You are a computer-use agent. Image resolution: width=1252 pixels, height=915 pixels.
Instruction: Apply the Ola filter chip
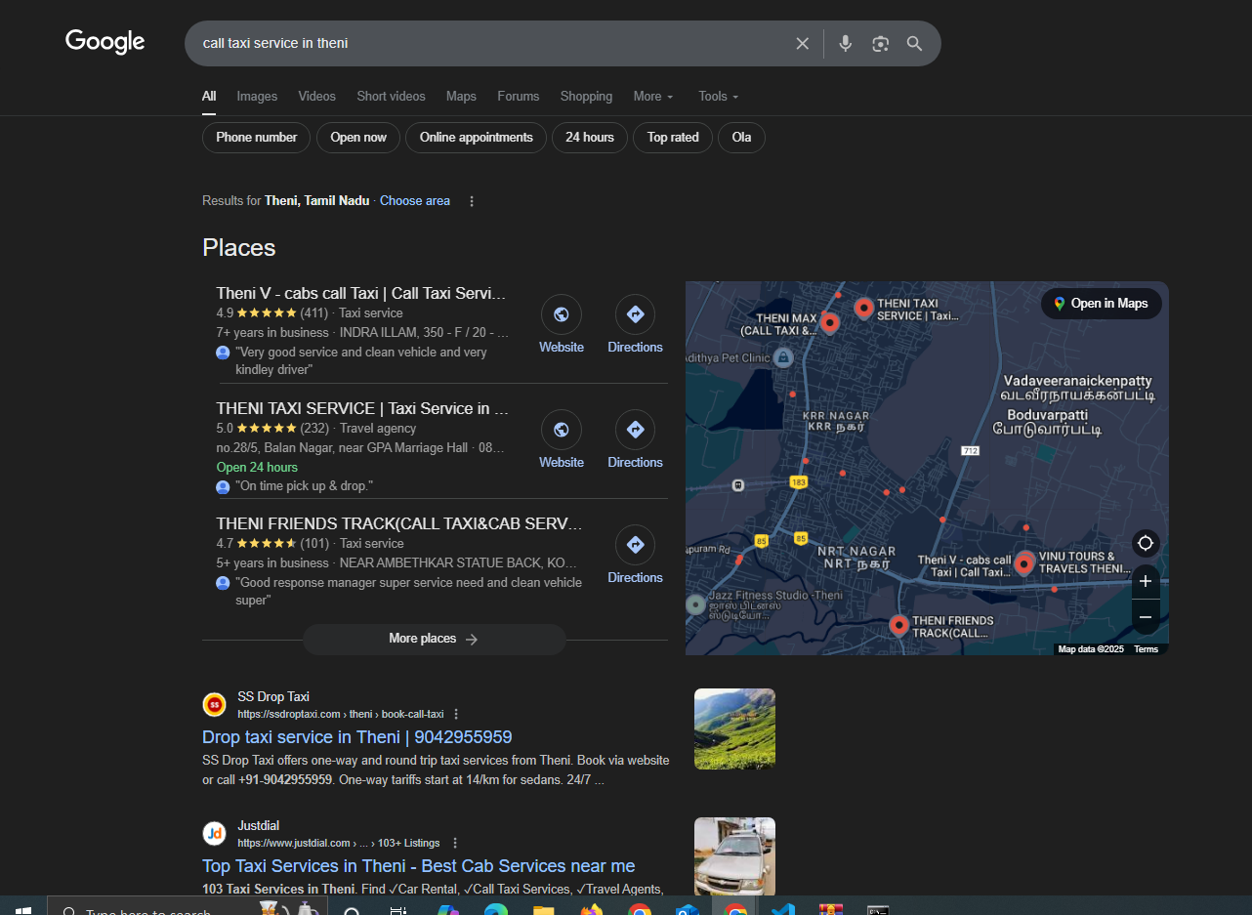point(741,138)
